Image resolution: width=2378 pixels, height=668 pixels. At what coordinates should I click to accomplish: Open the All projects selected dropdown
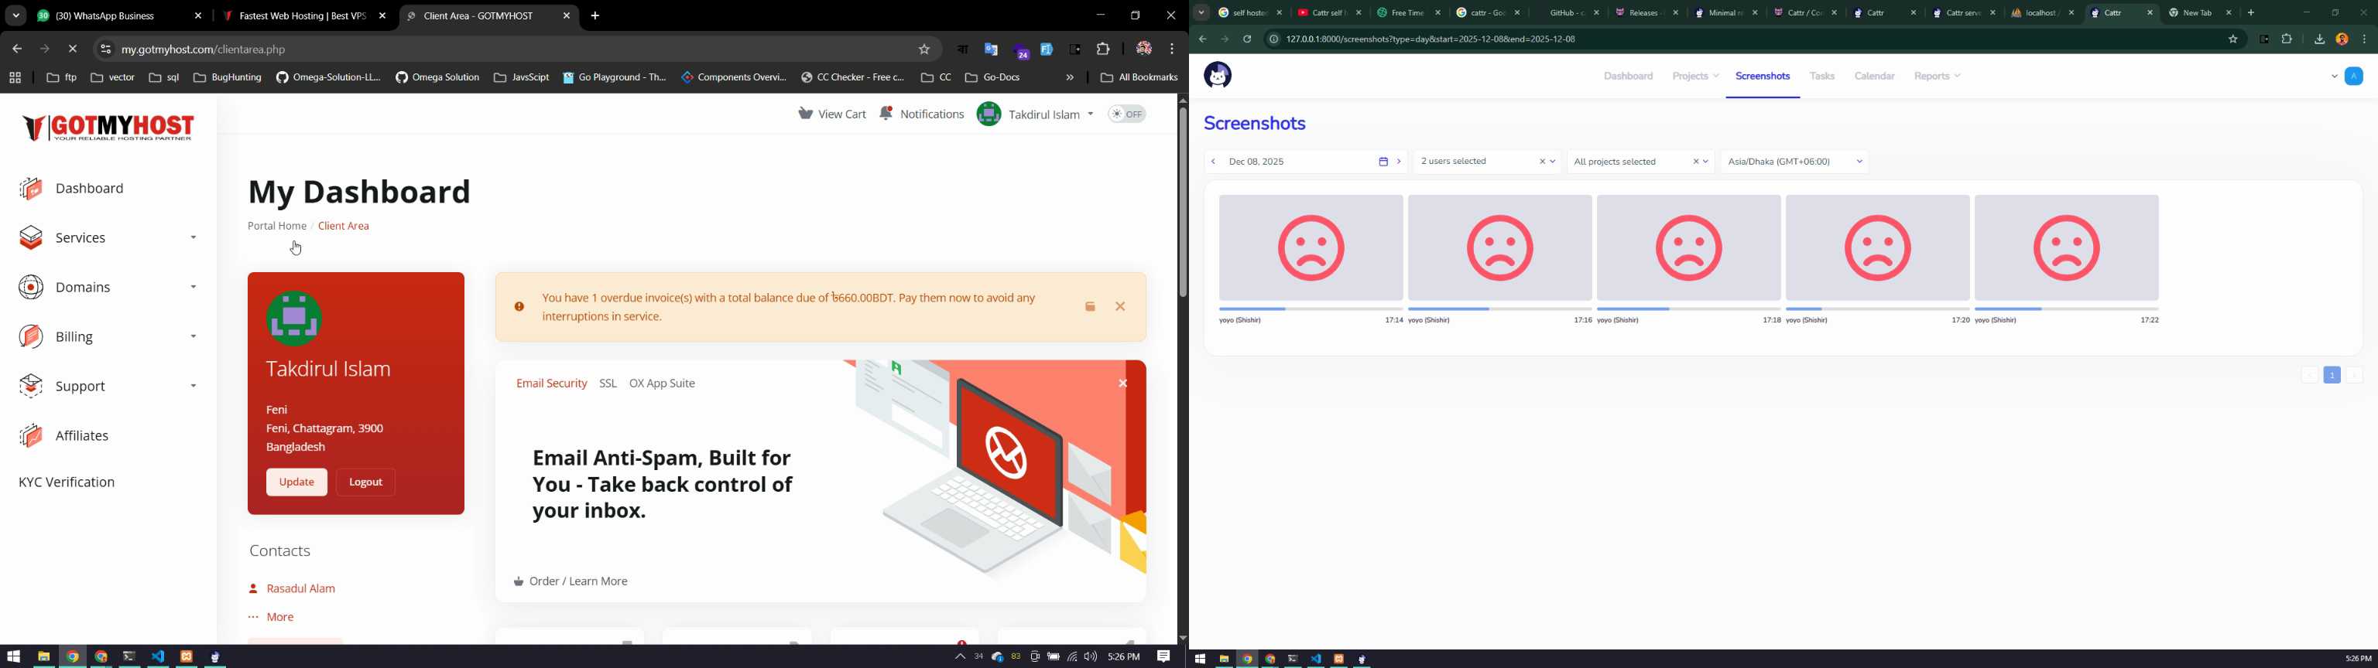point(1640,162)
